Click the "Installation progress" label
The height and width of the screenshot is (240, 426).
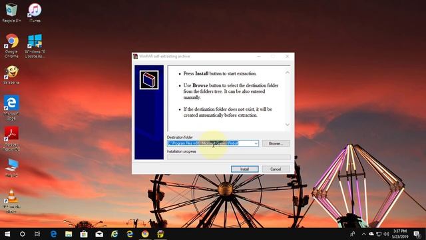coord(182,151)
